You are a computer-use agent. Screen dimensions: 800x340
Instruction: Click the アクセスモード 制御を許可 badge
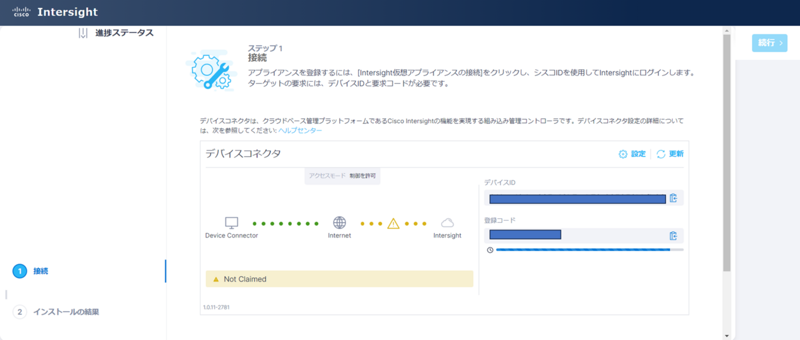tap(342, 176)
